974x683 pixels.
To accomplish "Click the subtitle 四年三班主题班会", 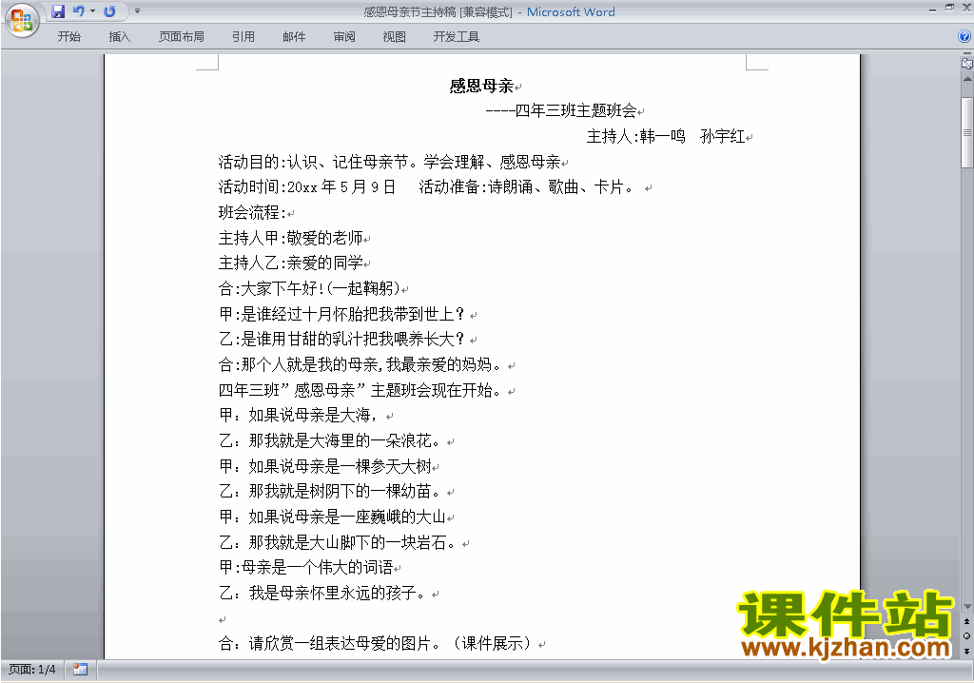I will (575, 110).
